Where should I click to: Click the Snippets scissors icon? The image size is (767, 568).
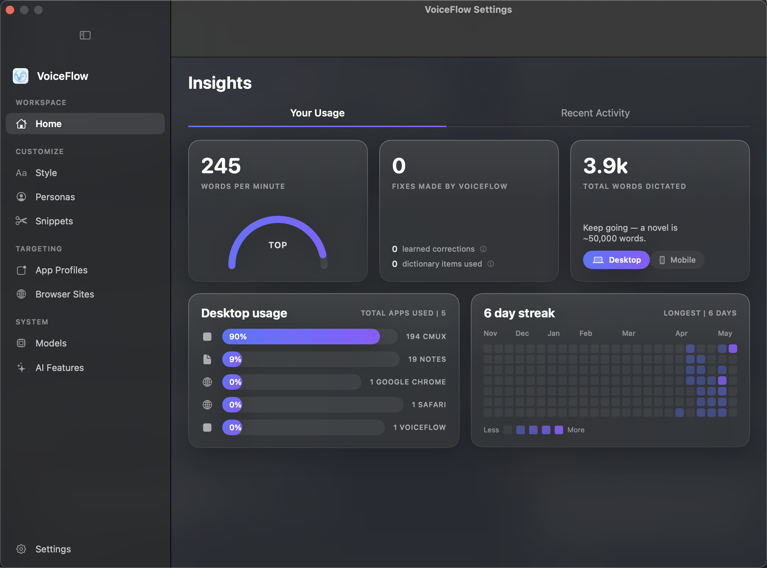(x=21, y=221)
